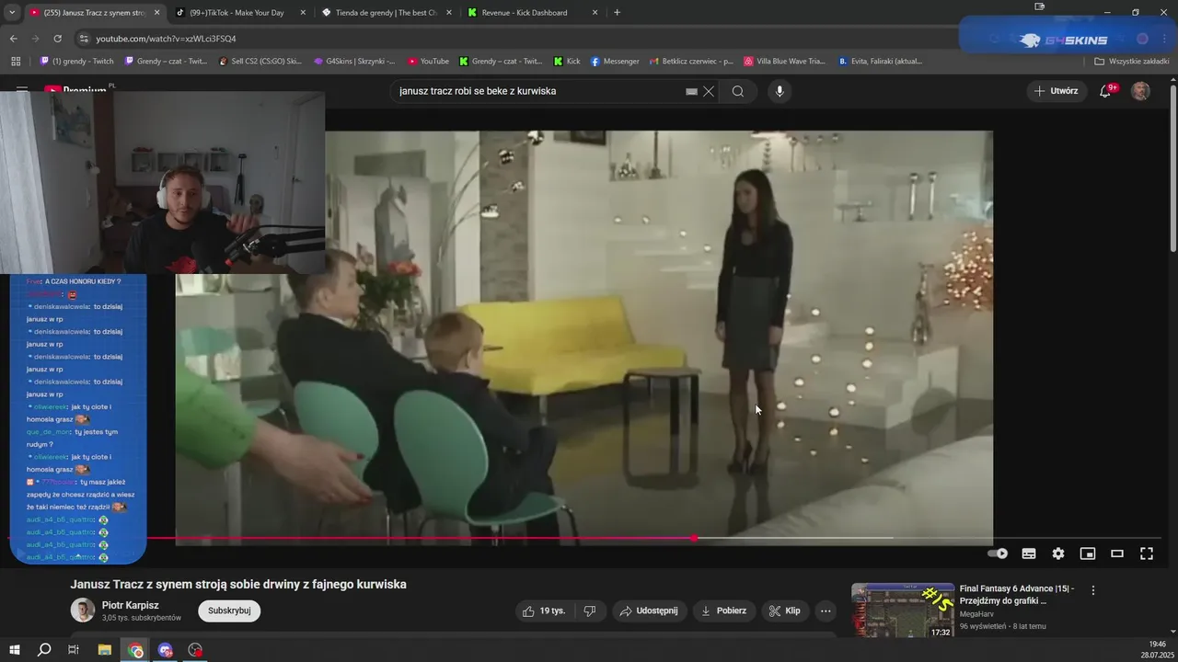This screenshot has width=1178, height=662.
Task: Click the video title text under the player
Action: (x=238, y=585)
